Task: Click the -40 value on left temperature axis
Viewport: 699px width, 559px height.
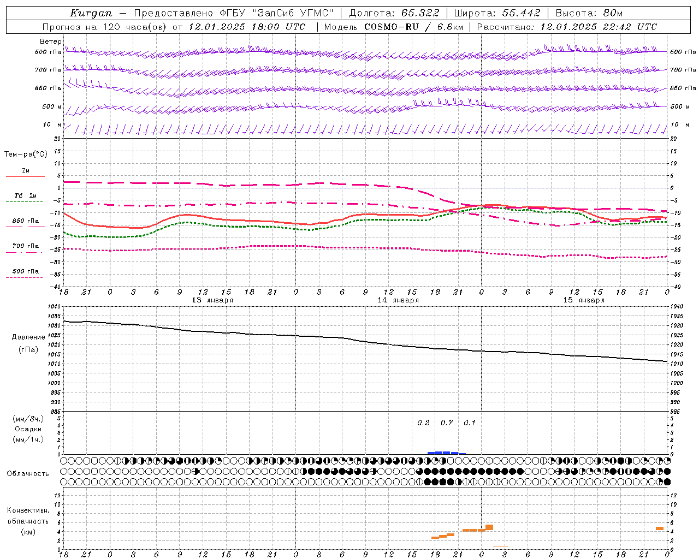Action: 56,287
